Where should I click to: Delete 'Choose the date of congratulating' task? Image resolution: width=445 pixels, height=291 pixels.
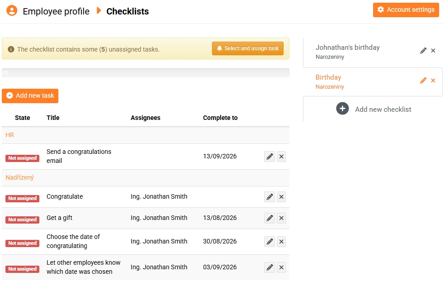click(281, 242)
